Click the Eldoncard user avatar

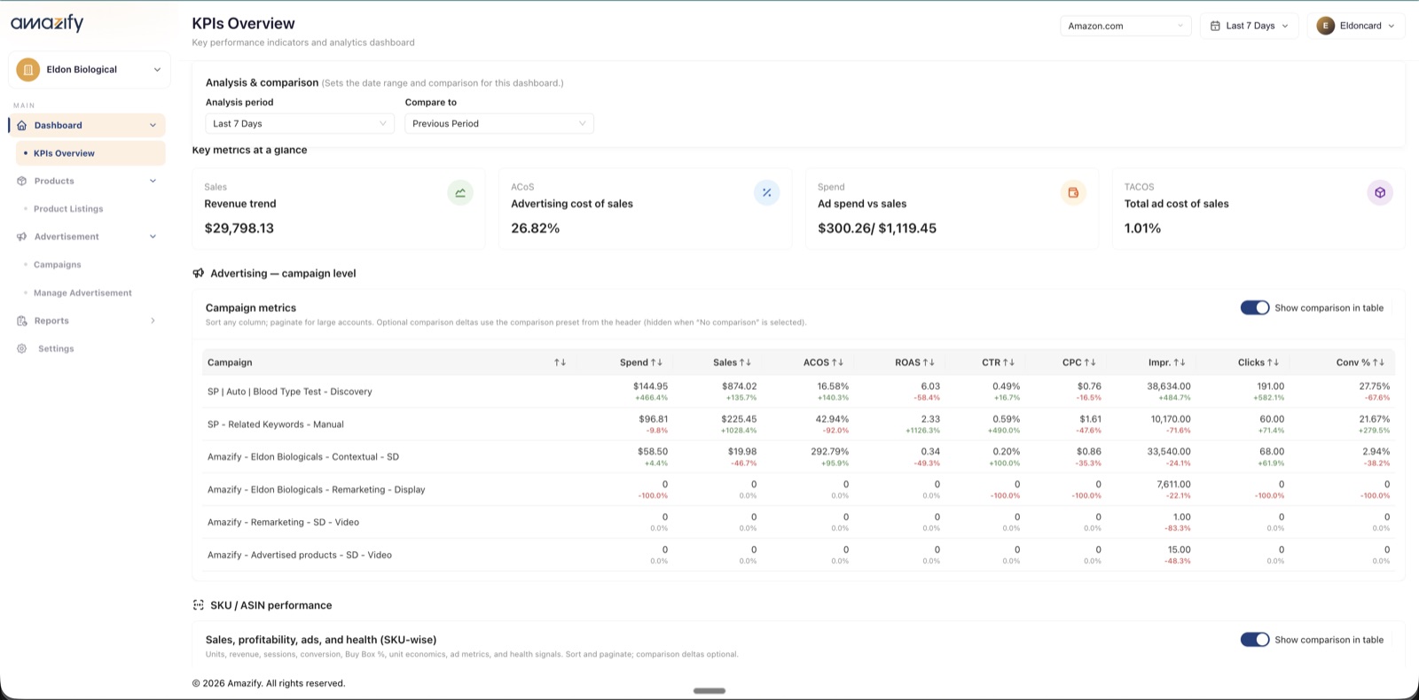(1326, 26)
